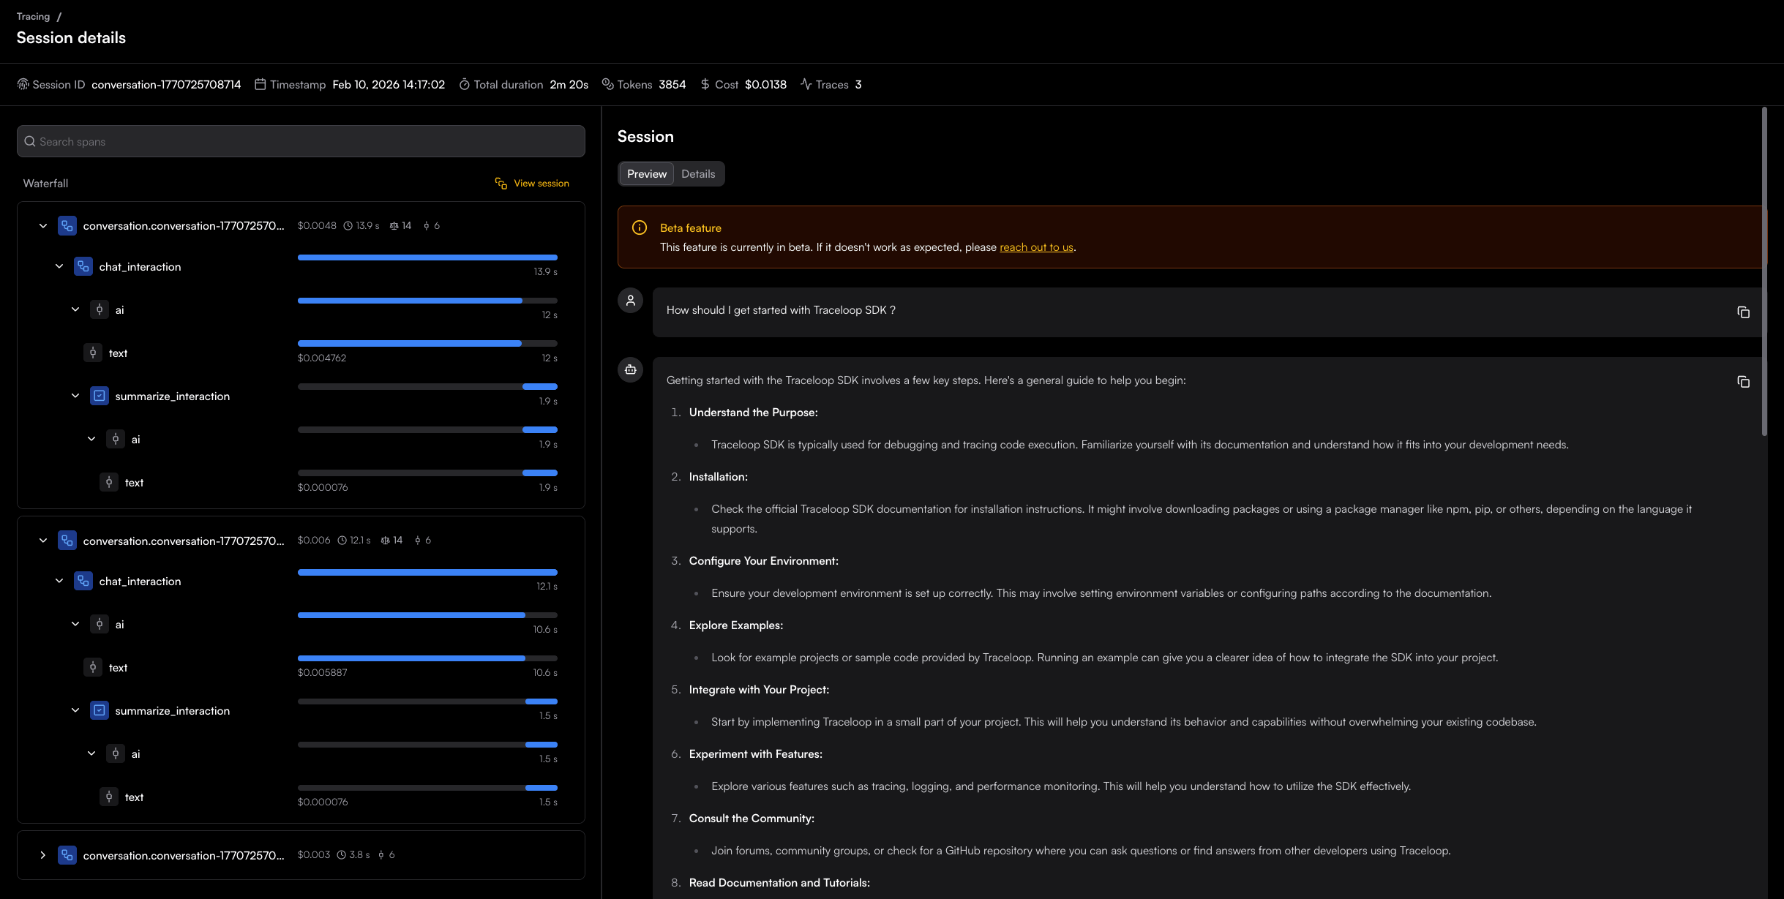Switch to the Details tab
This screenshot has width=1784, height=899.
pyautogui.click(x=698, y=174)
